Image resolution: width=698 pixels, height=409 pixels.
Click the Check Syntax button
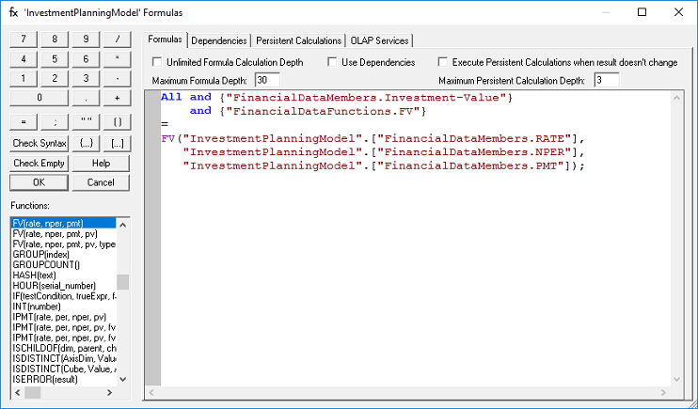coord(40,143)
